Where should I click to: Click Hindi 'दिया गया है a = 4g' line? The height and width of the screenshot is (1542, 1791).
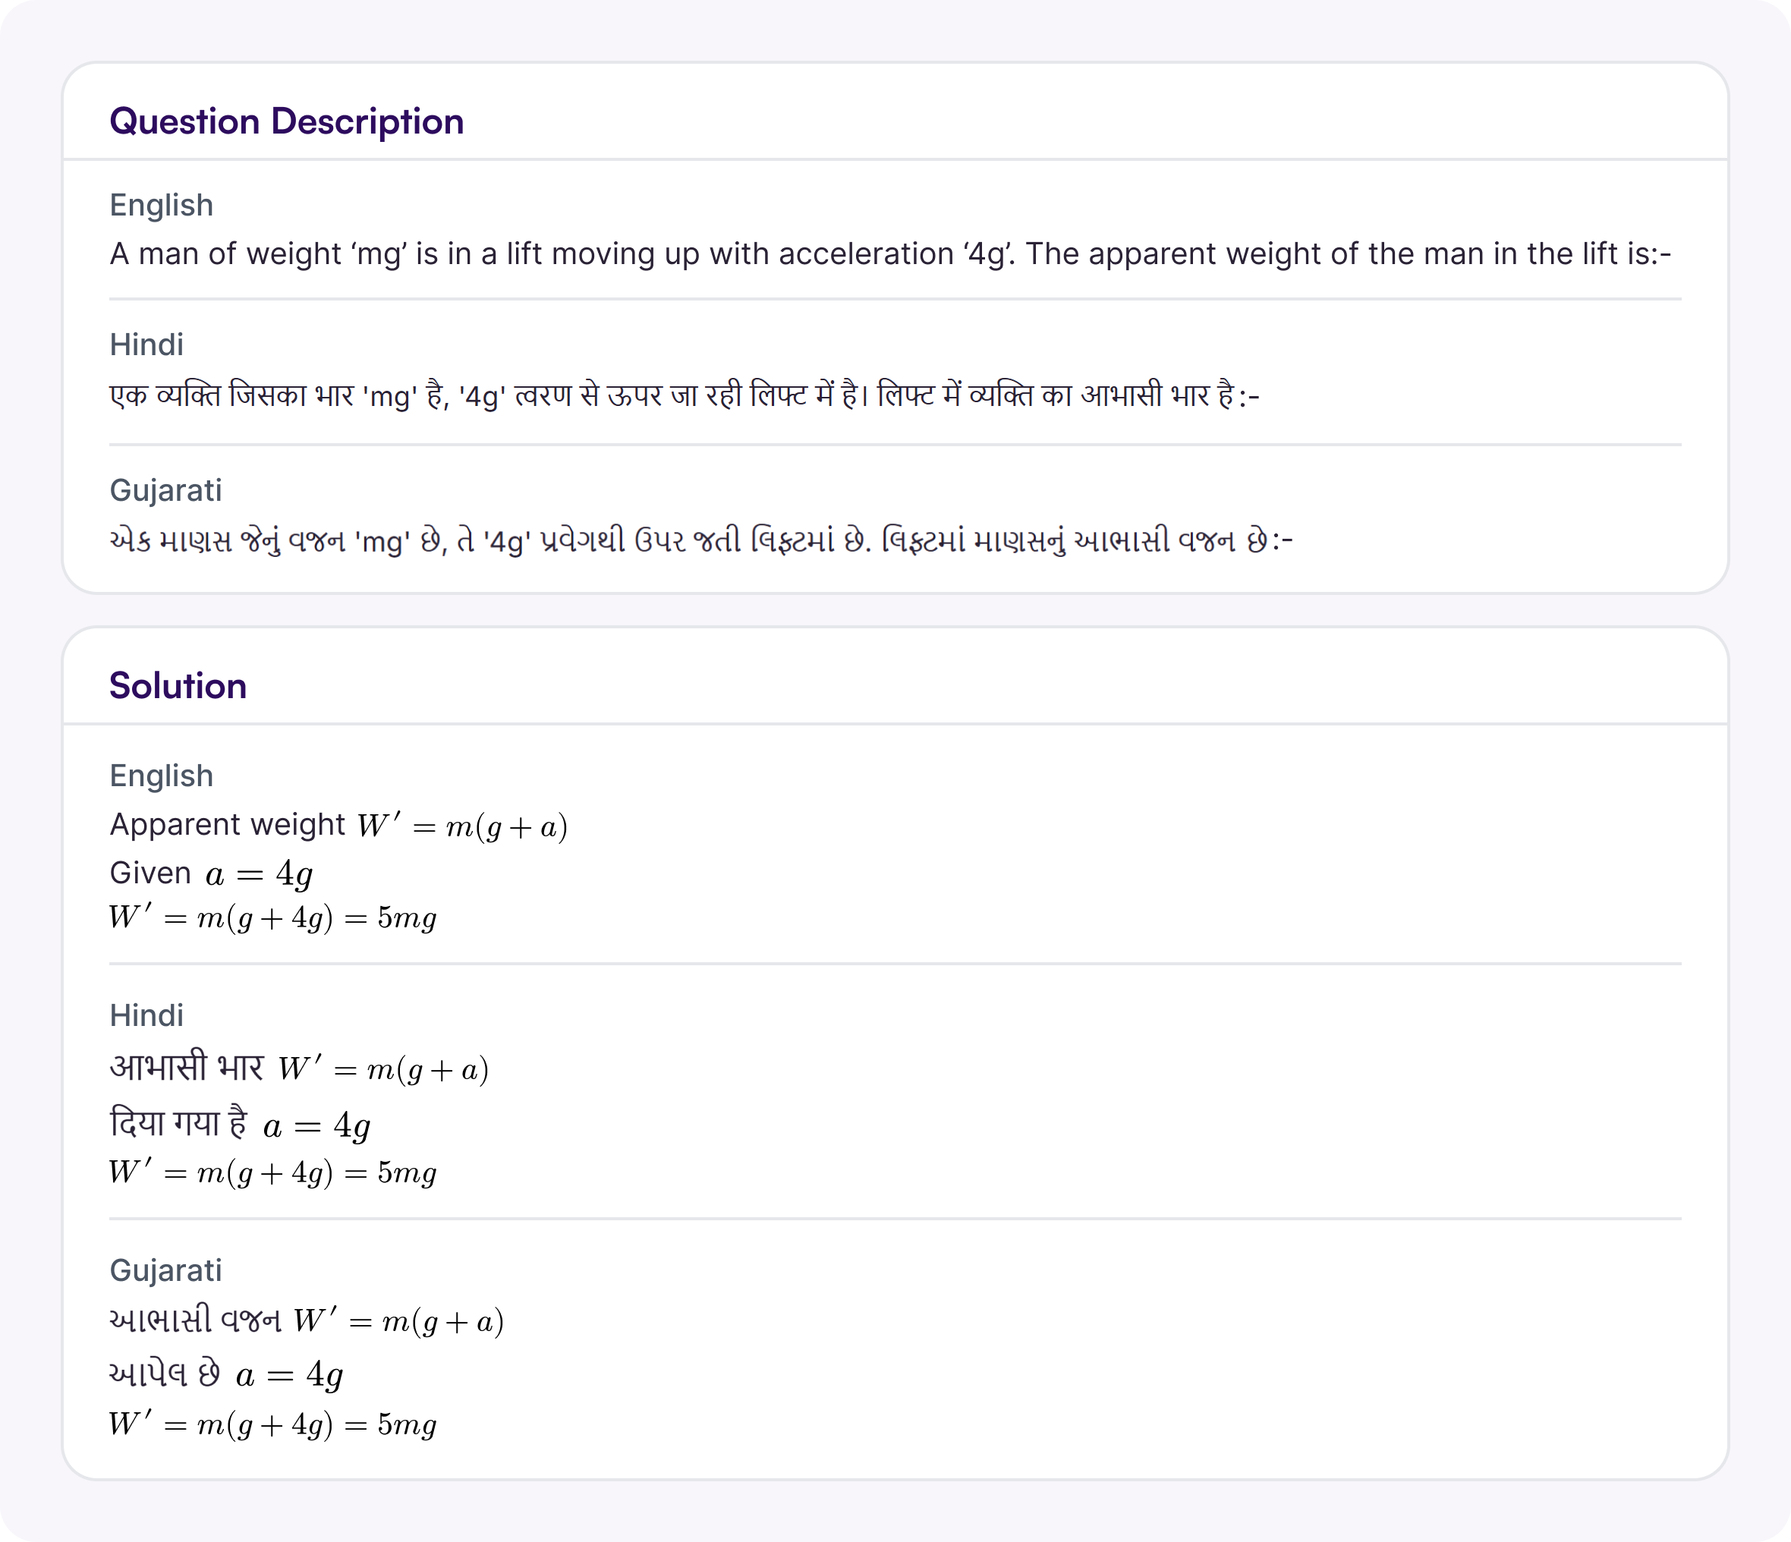click(241, 1125)
